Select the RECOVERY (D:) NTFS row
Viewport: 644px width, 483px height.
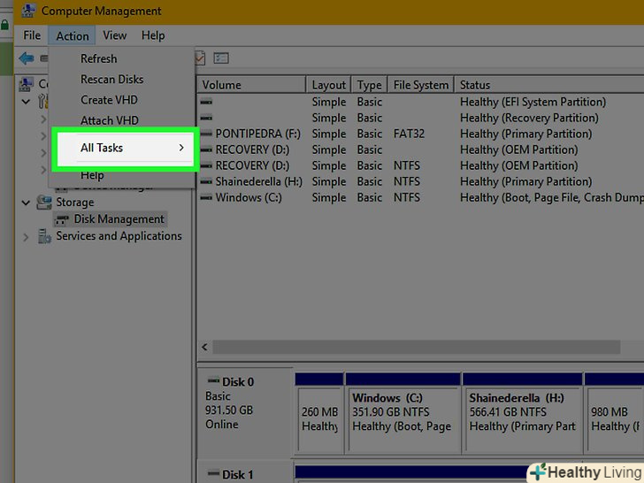click(x=421, y=165)
